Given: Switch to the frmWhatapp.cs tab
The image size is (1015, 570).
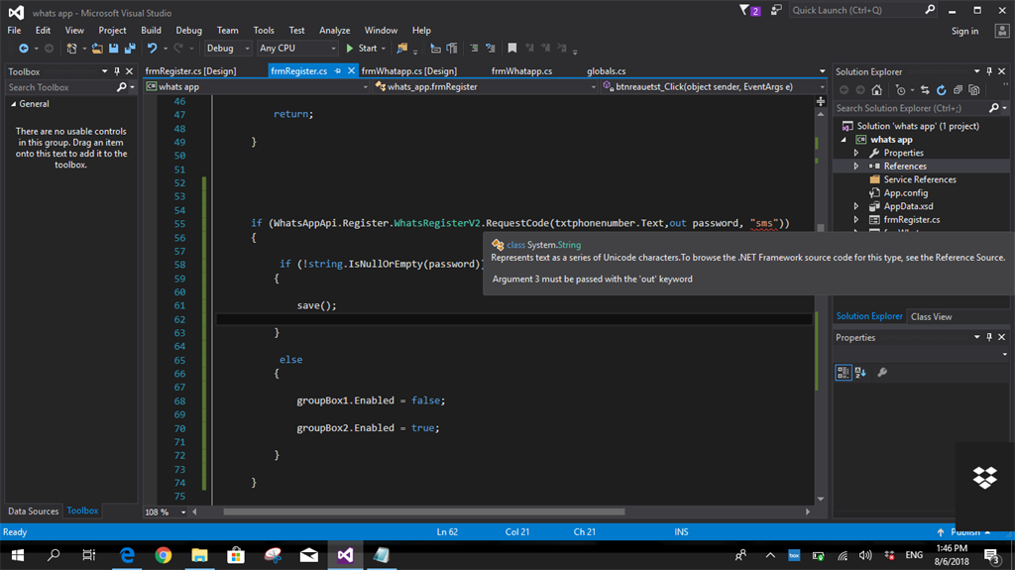Looking at the screenshot, I should (x=521, y=71).
